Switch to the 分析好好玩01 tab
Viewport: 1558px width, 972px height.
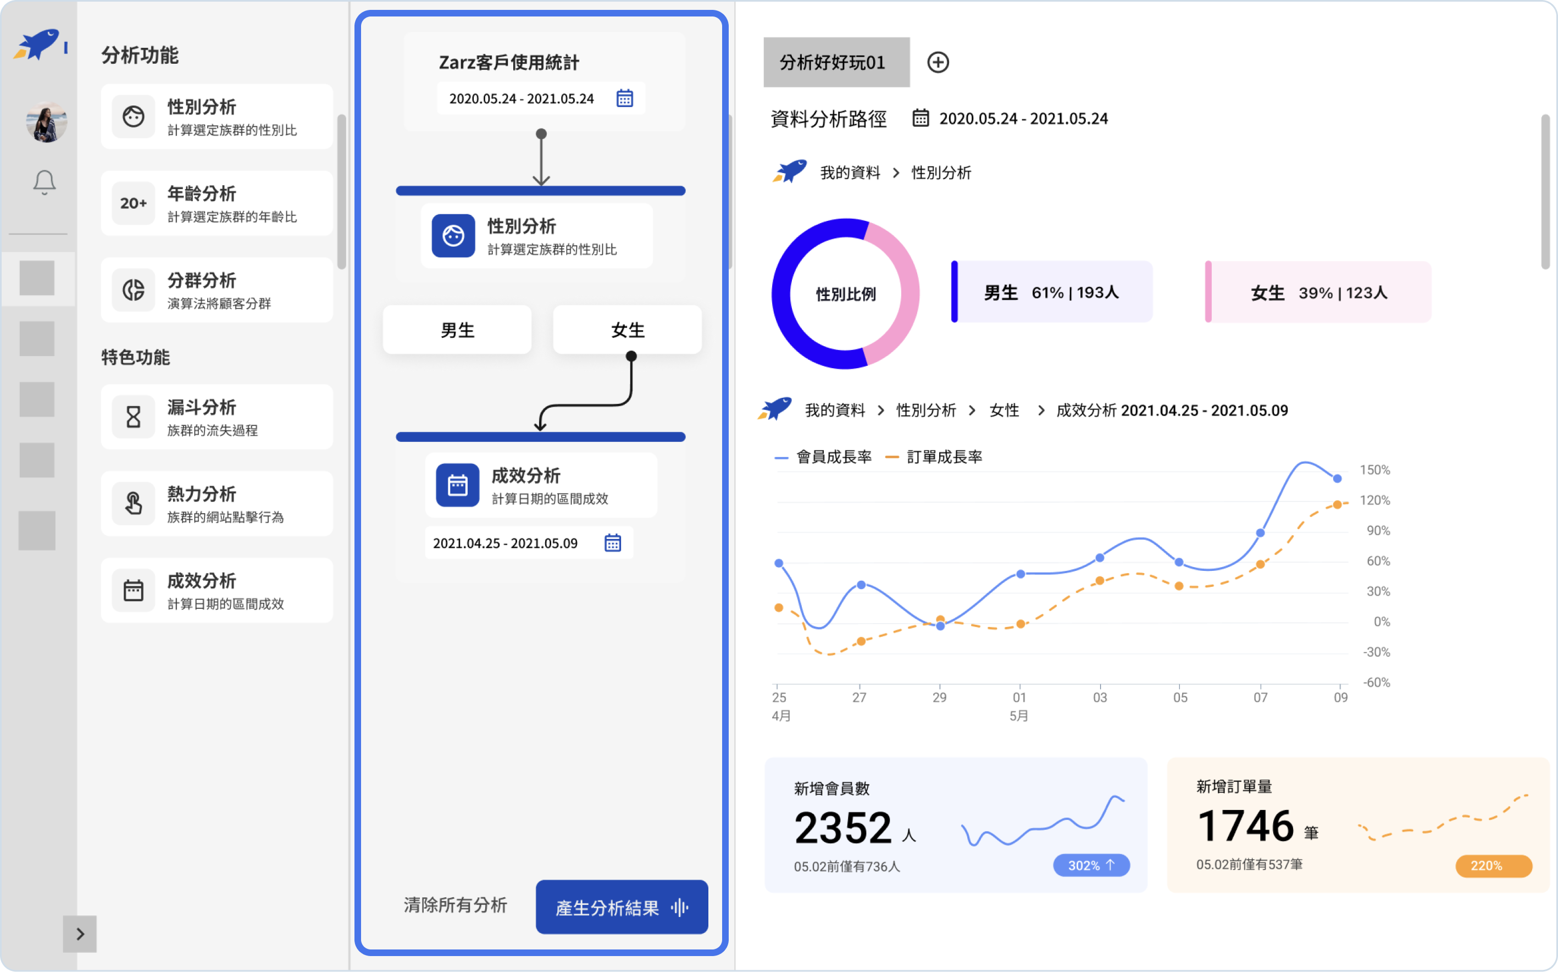point(836,62)
